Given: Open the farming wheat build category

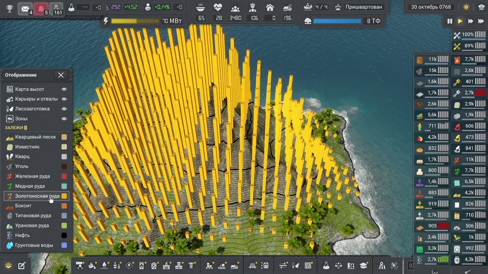Looking at the screenshot, I should 117,265.
